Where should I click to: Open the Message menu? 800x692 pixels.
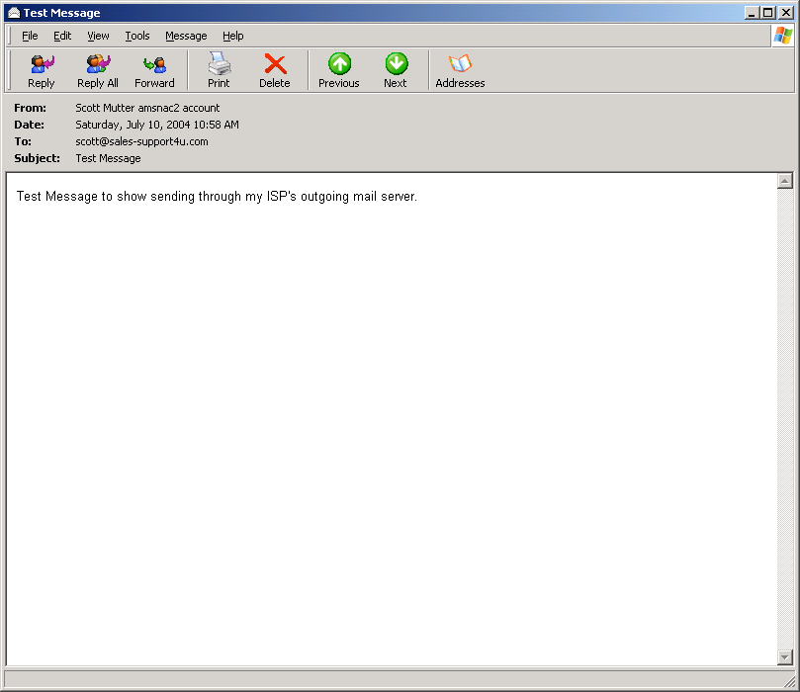(186, 36)
